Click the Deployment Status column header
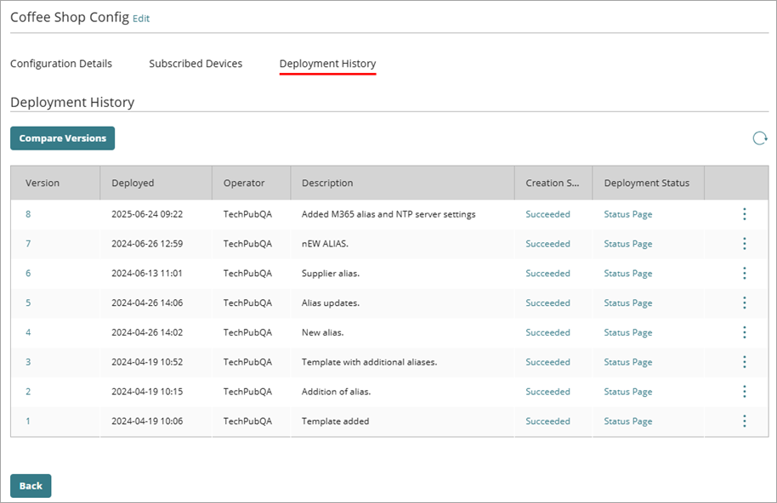The height and width of the screenshot is (503, 777). point(647,184)
